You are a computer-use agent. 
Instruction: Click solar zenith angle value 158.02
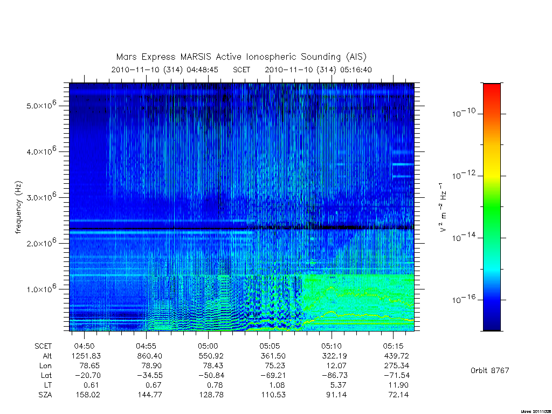pos(88,395)
